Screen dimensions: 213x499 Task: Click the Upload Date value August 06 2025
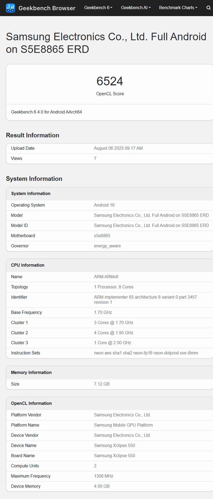(118, 148)
